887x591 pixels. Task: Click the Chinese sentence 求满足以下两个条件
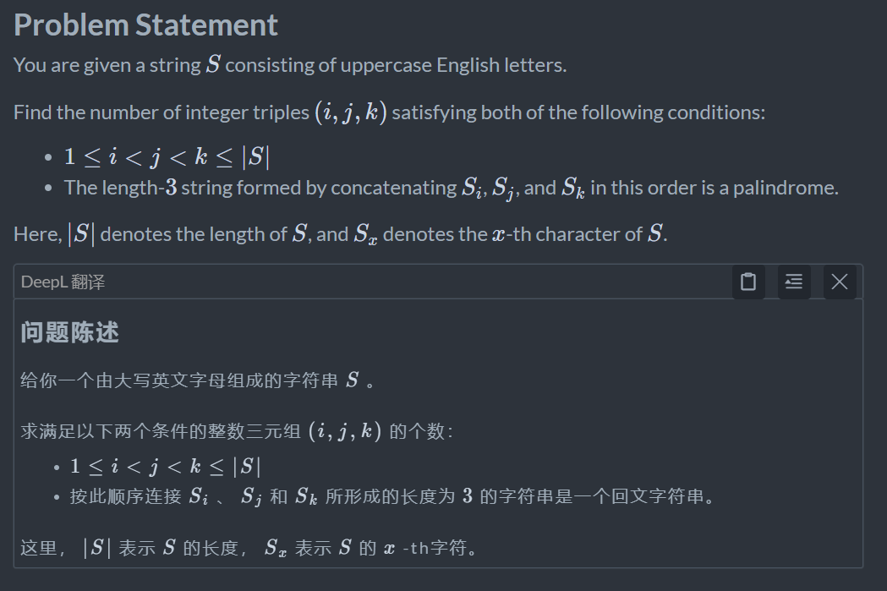237,431
